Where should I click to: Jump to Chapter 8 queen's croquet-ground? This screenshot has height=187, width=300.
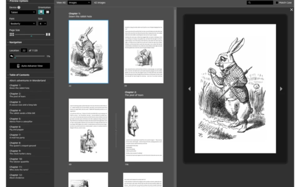click(x=22, y=144)
